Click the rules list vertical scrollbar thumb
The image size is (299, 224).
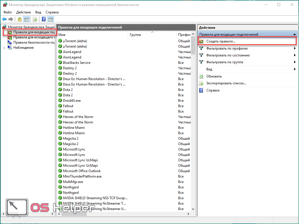click(193, 46)
